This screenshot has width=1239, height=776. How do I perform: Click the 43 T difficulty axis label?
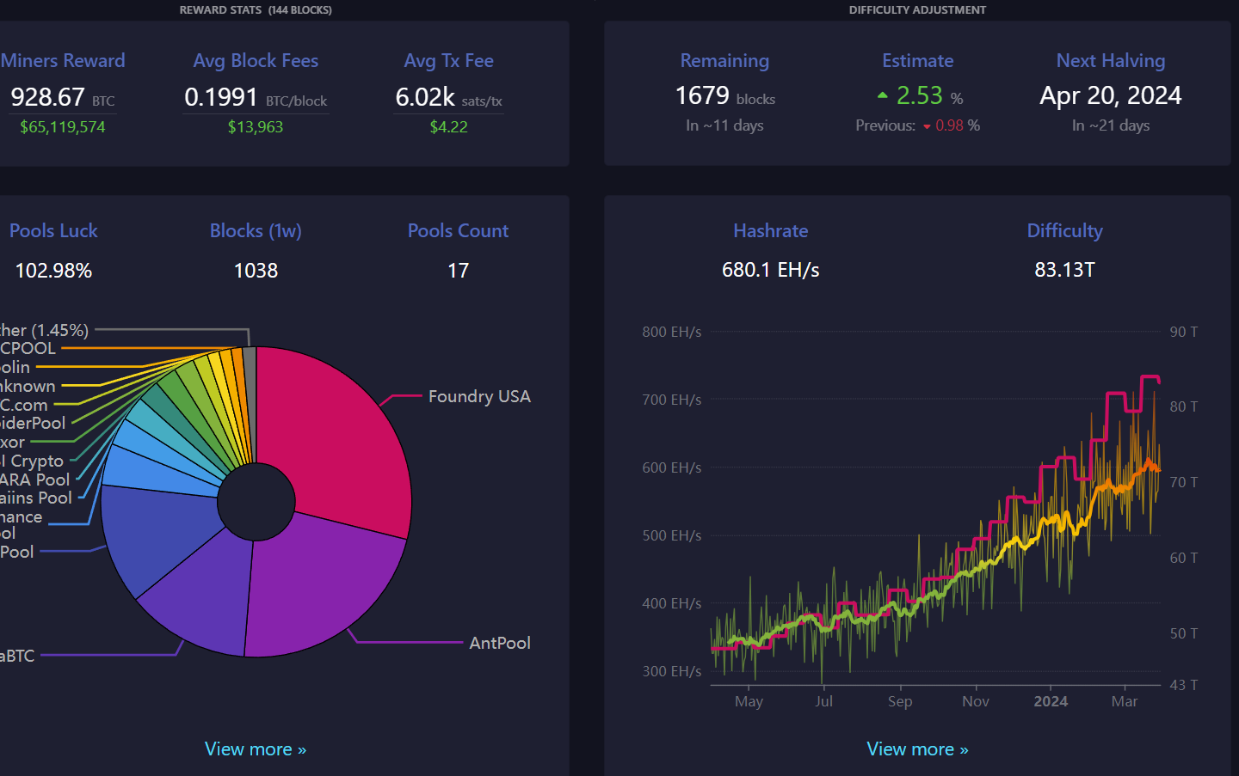tap(1184, 685)
